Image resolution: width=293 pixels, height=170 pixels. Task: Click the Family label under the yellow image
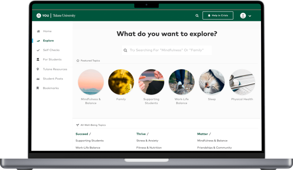click(121, 99)
